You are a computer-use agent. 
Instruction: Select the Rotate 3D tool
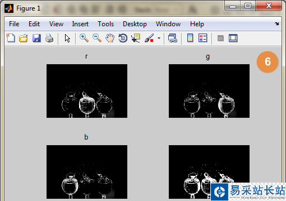click(x=123, y=38)
